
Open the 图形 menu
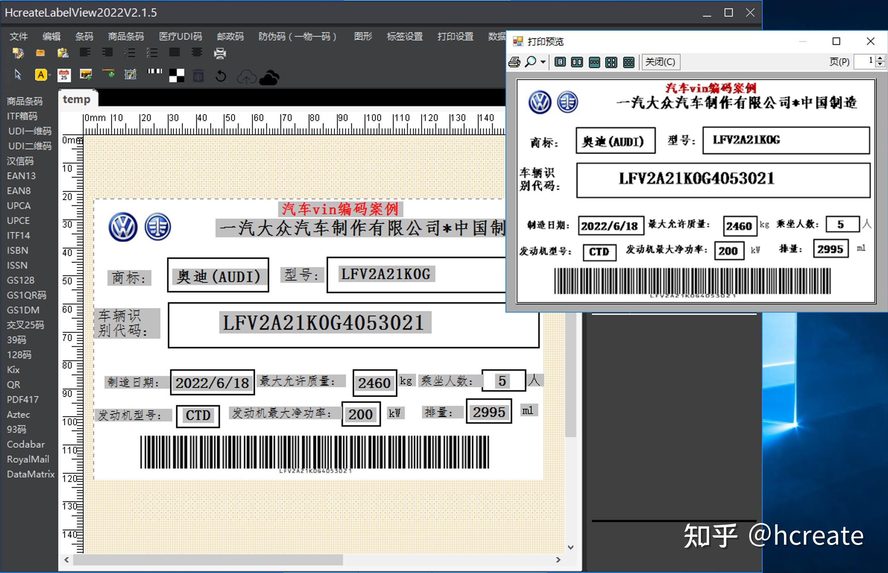point(363,36)
